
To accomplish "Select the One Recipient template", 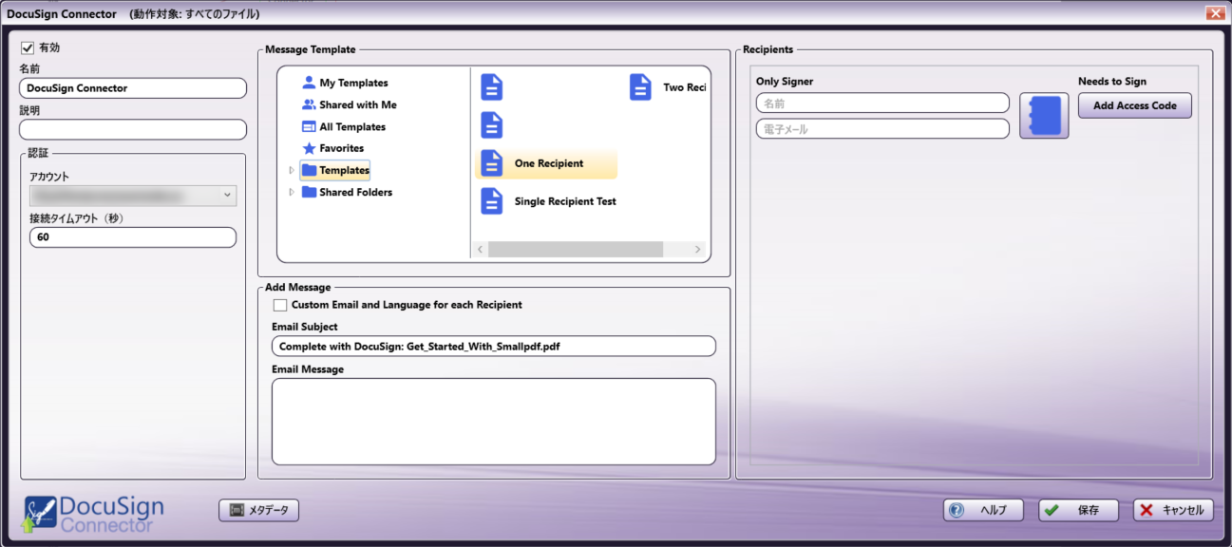I will [x=546, y=163].
